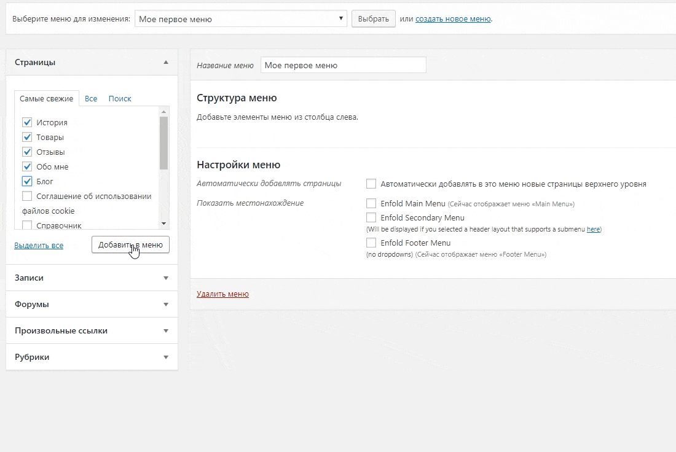Switch to the Поиск tab

coord(120,98)
